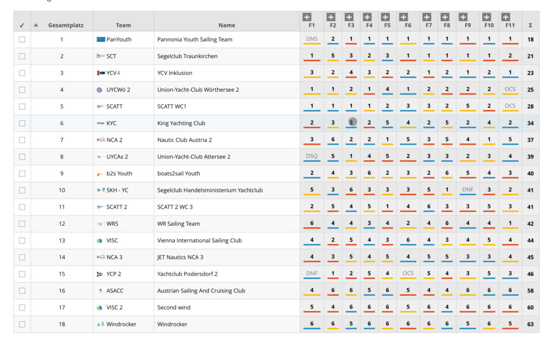Click the PanYouth team flag icon
556x342 pixels.
[x=100, y=39]
